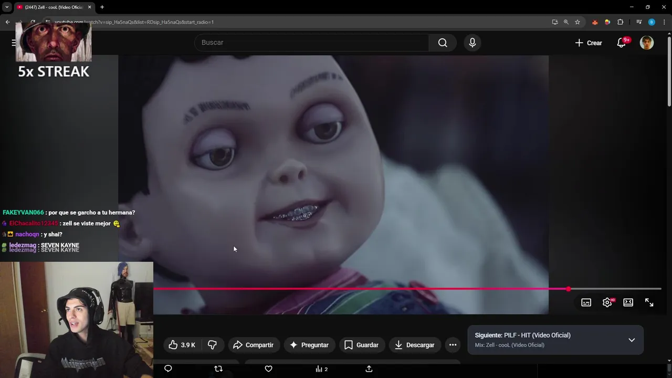This screenshot has width=672, height=378.
Task: Focus the Buscar search field
Action: point(312,43)
